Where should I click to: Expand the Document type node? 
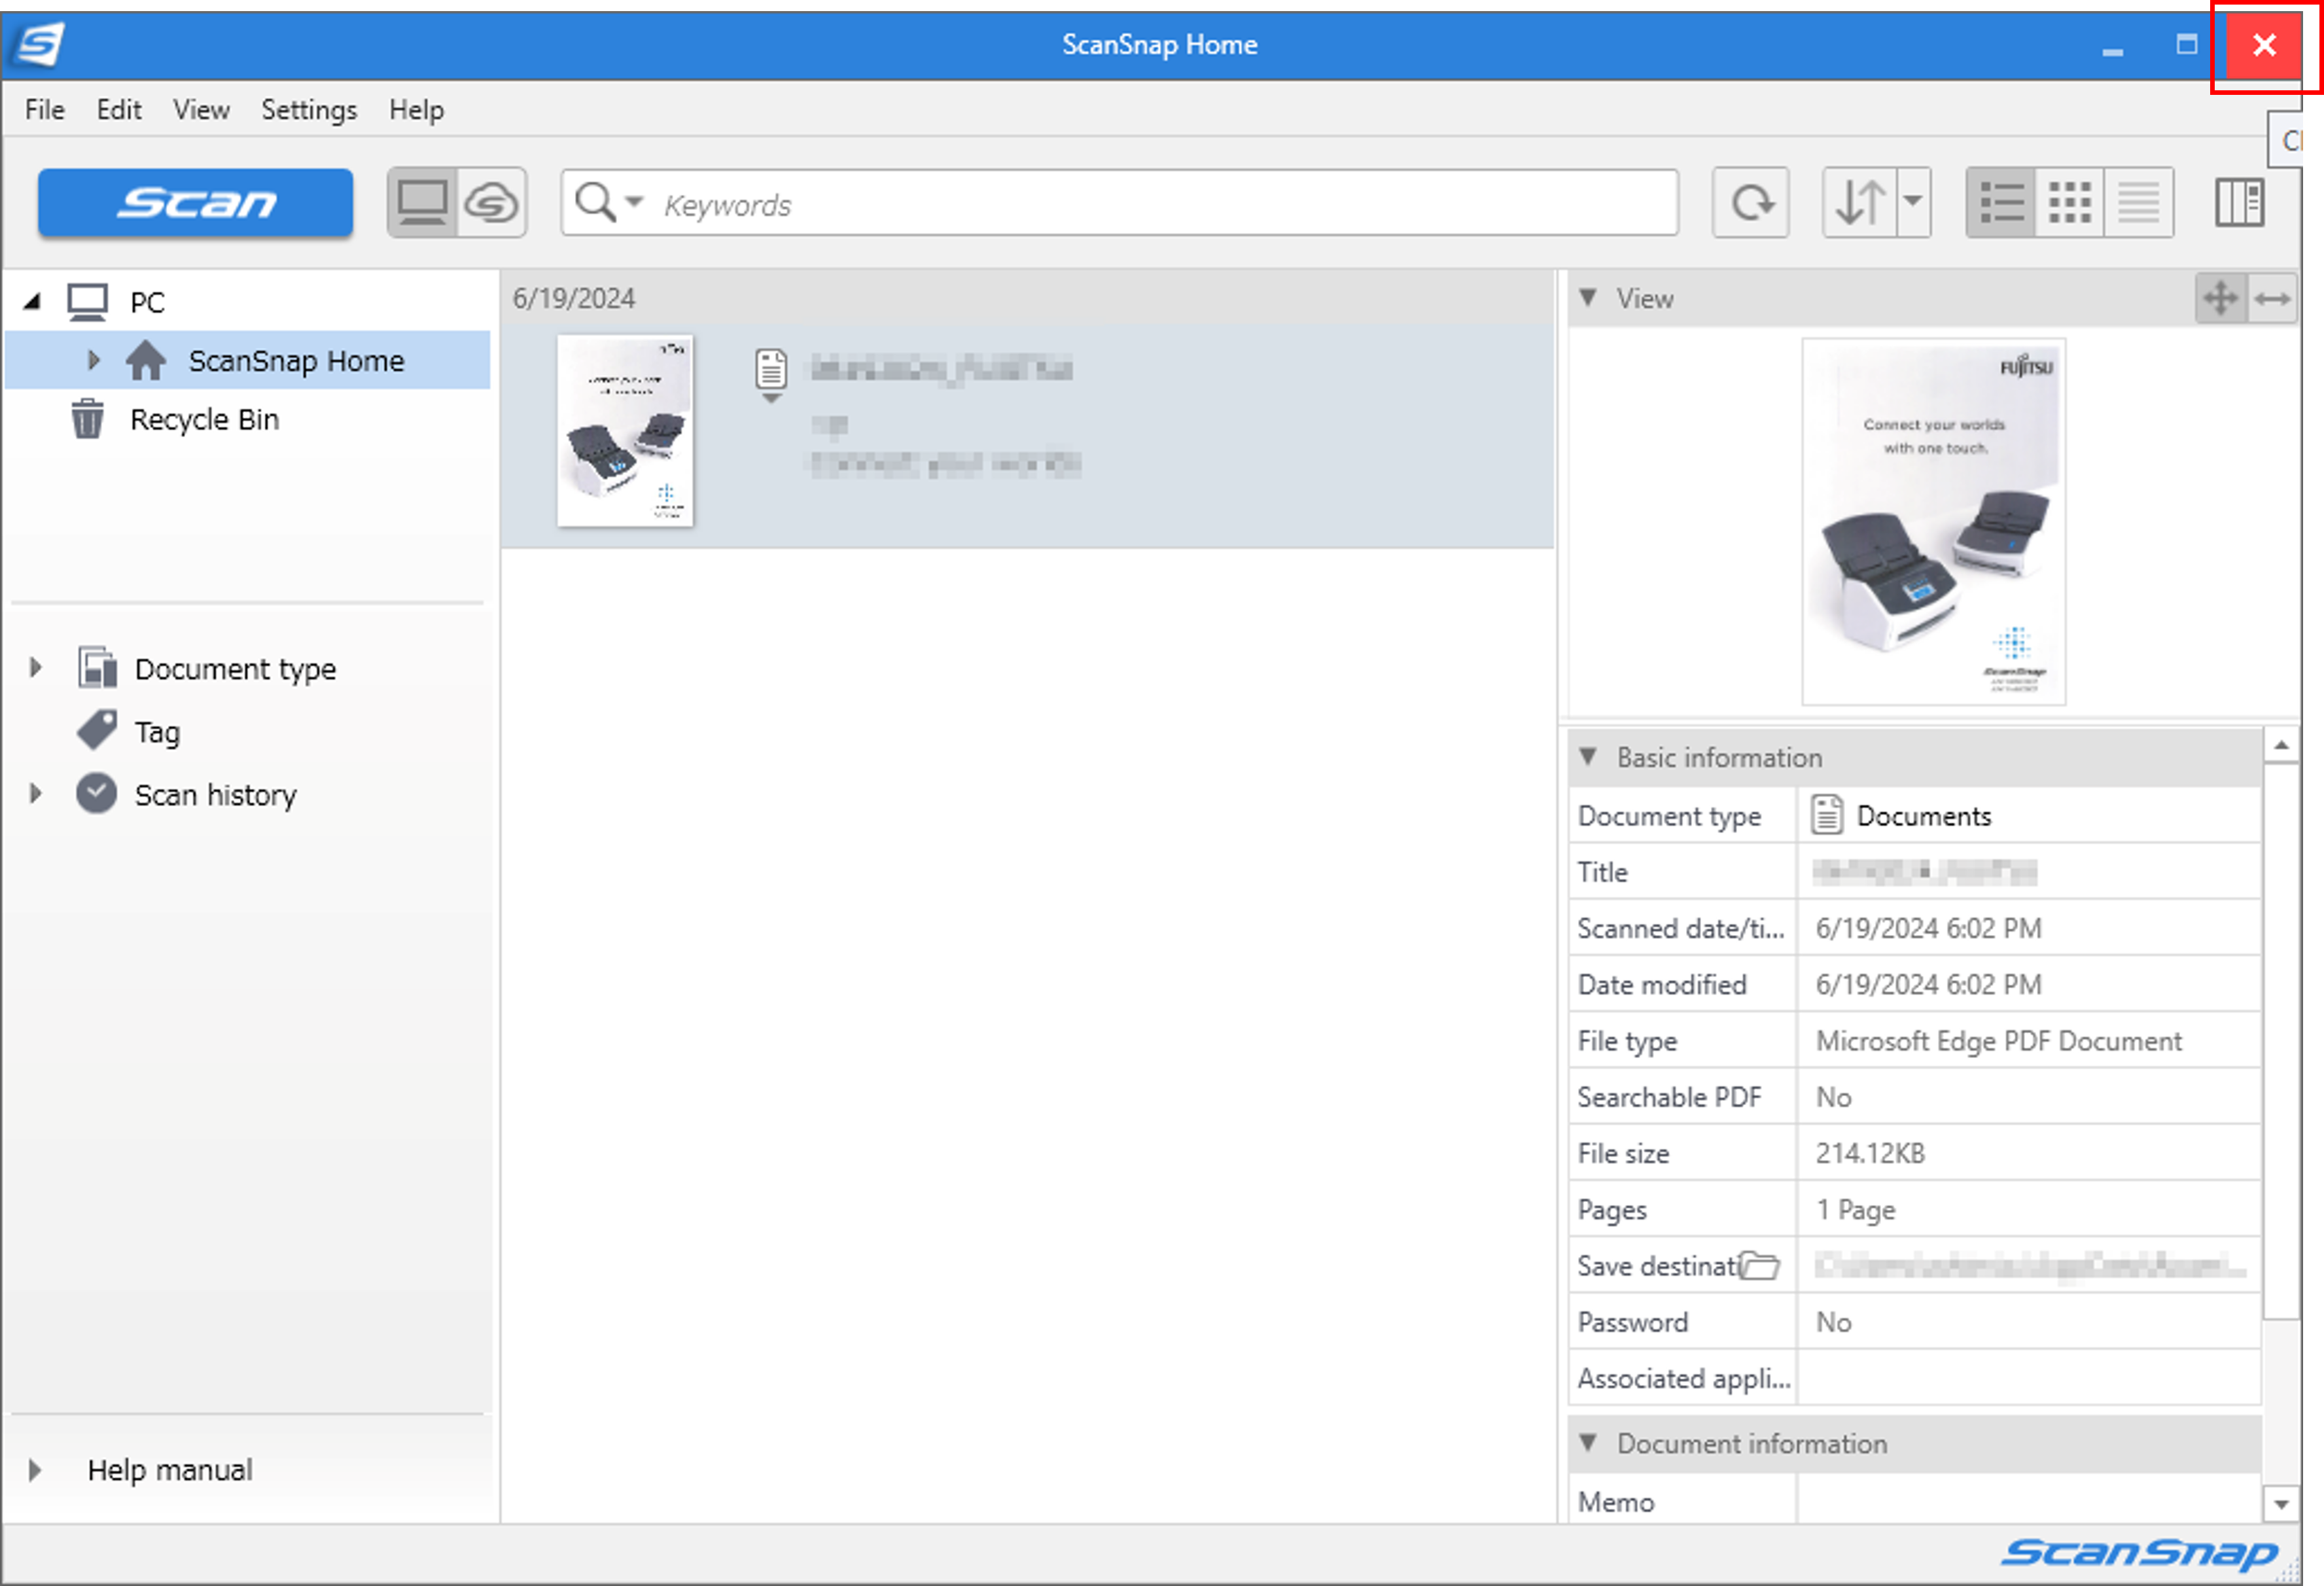pyautogui.click(x=36, y=667)
